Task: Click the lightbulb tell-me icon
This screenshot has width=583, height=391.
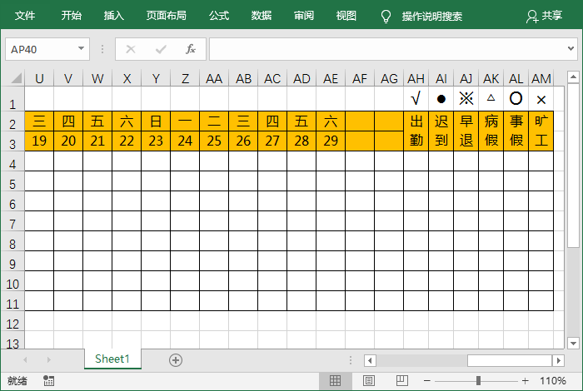Action: coord(386,17)
